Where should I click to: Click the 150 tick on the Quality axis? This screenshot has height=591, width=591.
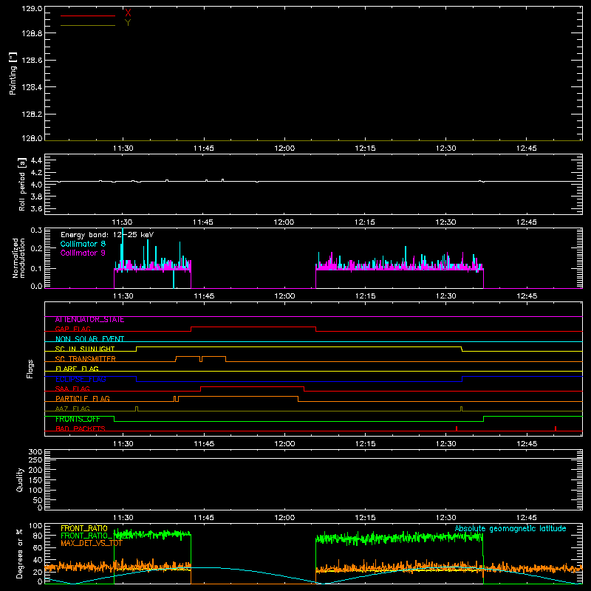pyautogui.click(x=35, y=480)
